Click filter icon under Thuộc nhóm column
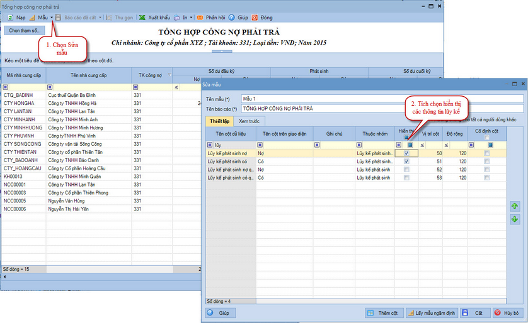The image size is (528, 323). 359,145
